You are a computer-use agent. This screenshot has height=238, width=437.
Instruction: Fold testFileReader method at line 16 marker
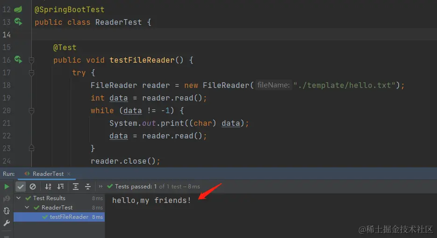point(31,60)
